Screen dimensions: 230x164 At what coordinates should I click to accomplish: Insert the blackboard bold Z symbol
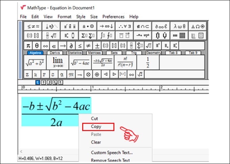tap(28, 75)
